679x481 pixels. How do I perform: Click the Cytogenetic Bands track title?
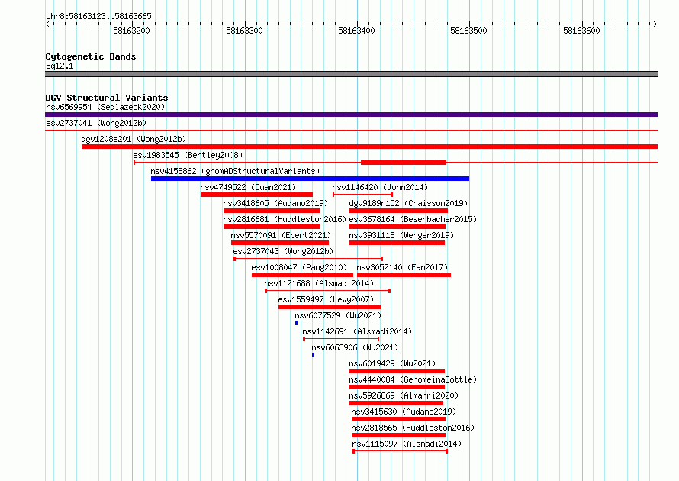[x=91, y=56]
